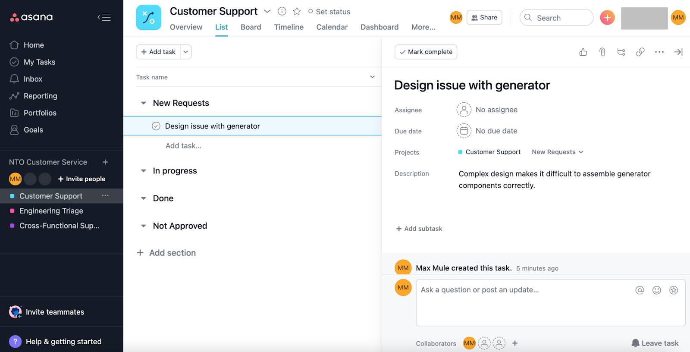Click the Share button
Screen dimensions: 690x352
pyautogui.click(x=484, y=18)
